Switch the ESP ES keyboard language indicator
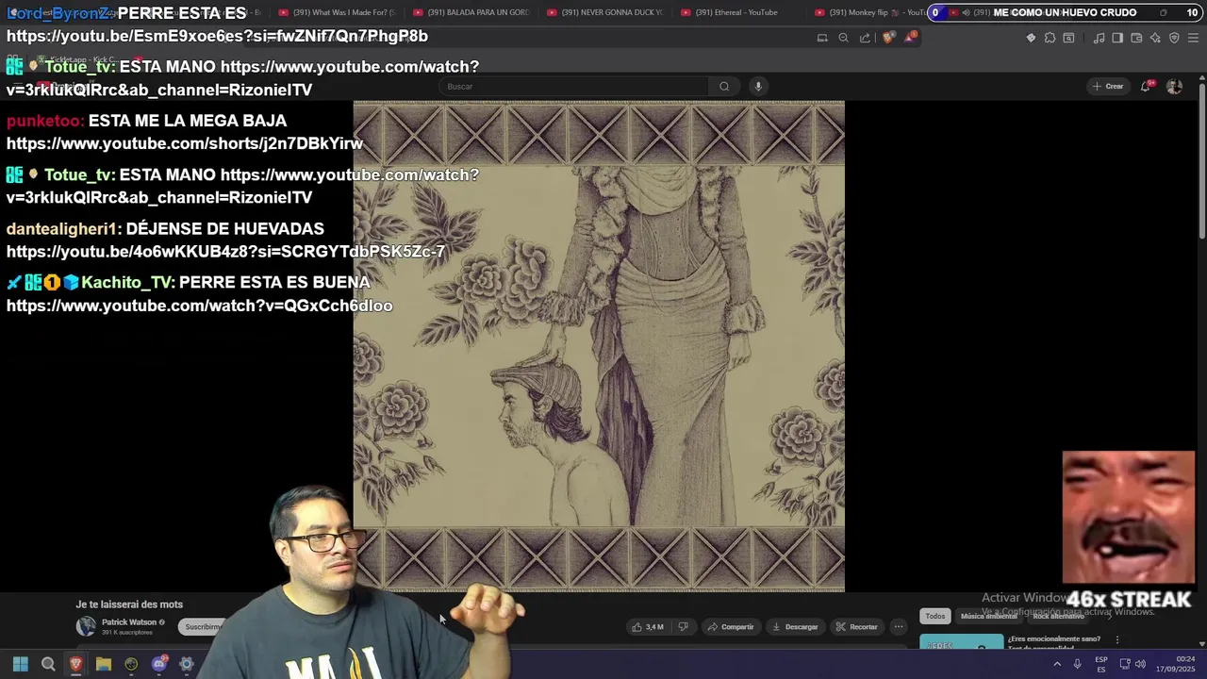This screenshot has width=1207, height=679. pyautogui.click(x=1100, y=665)
